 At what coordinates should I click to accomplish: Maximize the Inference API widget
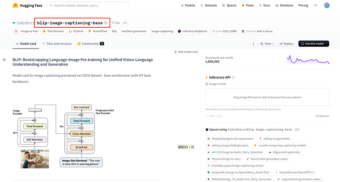point(323,116)
